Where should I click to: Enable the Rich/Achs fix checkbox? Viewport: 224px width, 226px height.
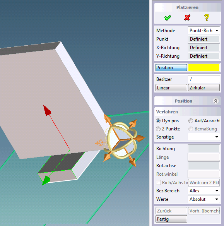click(x=159, y=183)
